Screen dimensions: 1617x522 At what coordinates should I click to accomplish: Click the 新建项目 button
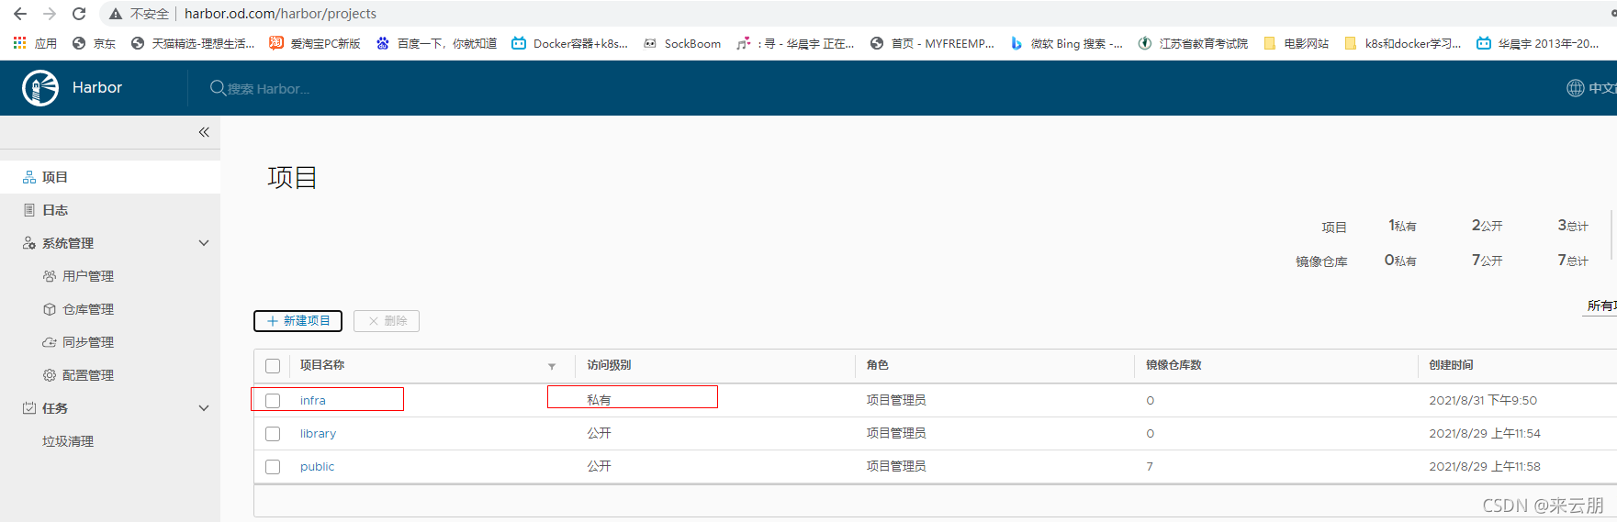pos(298,321)
